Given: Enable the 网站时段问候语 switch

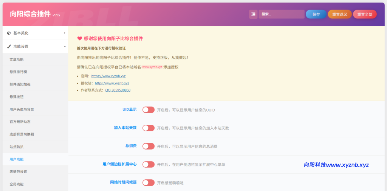Looking at the screenshot, I should [149, 183].
